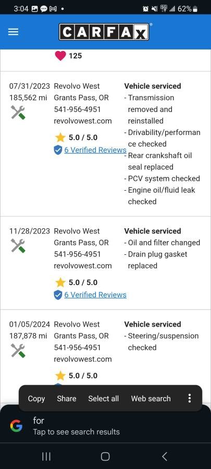Tap the CARFAX logo

coord(104,32)
